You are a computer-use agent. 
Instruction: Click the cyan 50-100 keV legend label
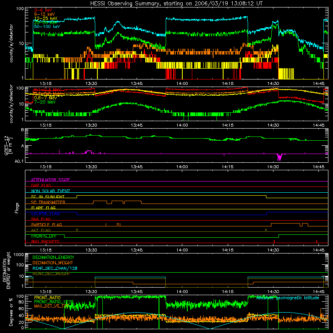tap(47, 27)
